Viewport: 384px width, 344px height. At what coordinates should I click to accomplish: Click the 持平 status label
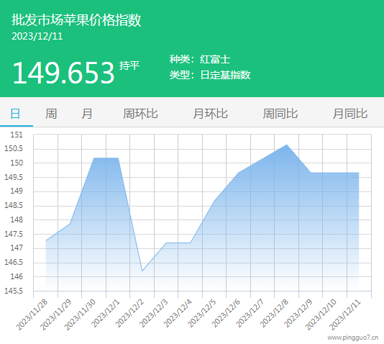pyautogui.click(x=129, y=65)
